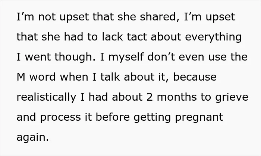Screen dimensions: 261x156
Task: Click the word "again" on the last line
Action: click(31, 138)
